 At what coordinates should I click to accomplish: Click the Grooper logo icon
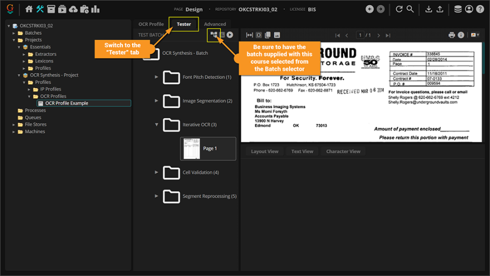pyautogui.click(x=10, y=9)
